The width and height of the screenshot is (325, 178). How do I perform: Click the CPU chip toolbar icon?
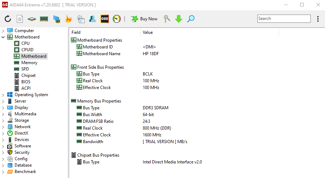point(32,19)
